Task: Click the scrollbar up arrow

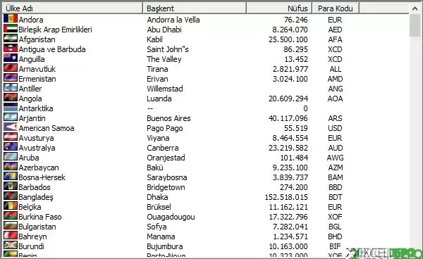Action: (x=415, y=8)
